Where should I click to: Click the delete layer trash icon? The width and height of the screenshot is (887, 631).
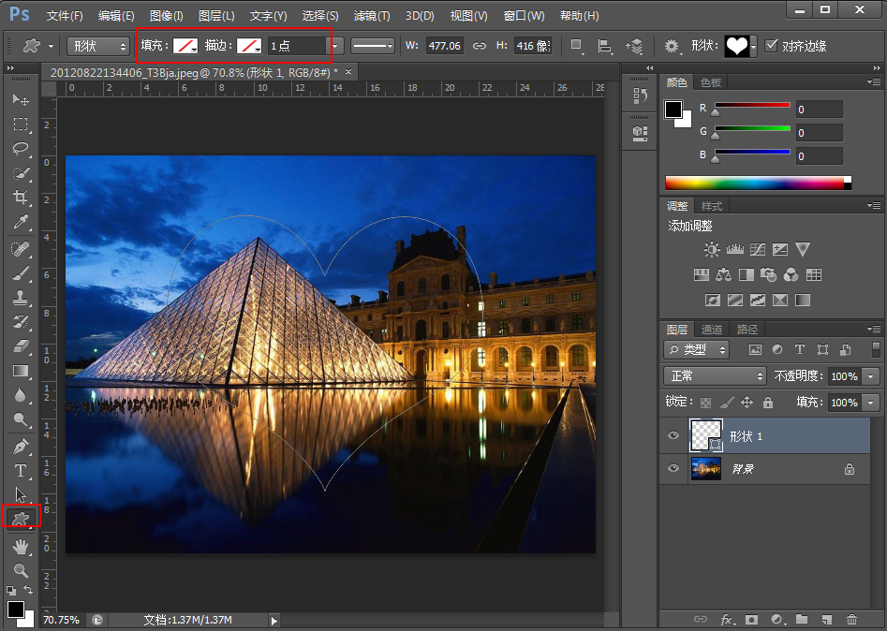[x=850, y=620]
